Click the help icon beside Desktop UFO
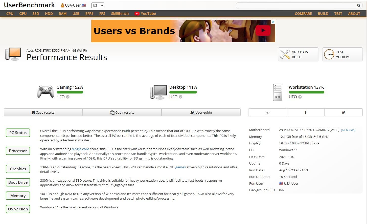The image size is (367, 224). click(180, 97)
